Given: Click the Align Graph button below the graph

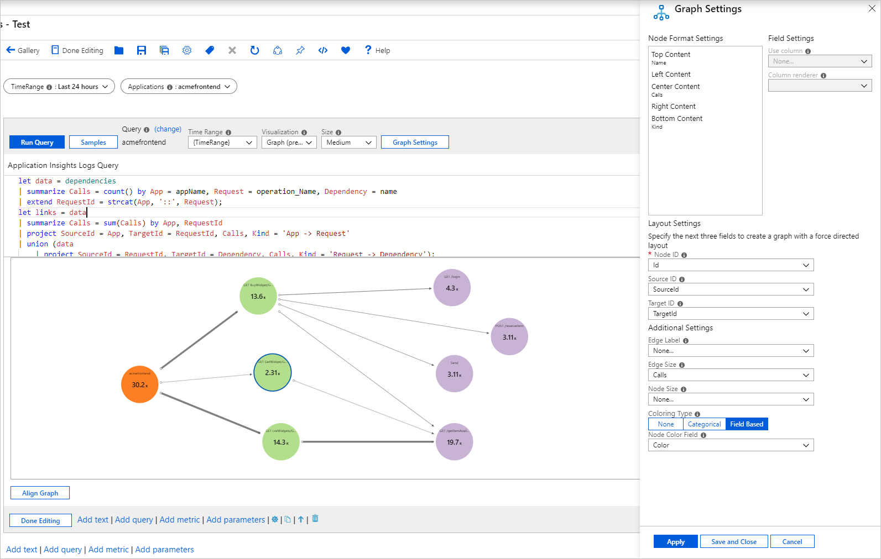Looking at the screenshot, I should click(x=40, y=493).
